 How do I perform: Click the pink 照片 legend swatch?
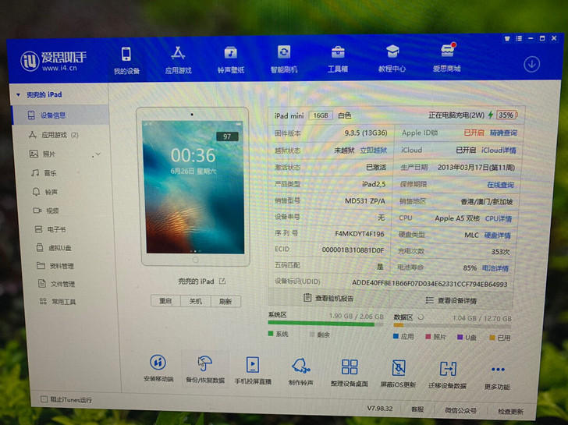[428, 337]
